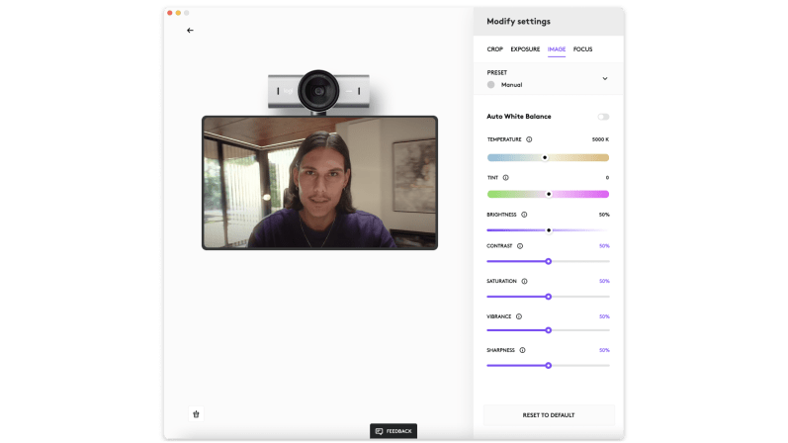The width and height of the screenshot is (788, 443).
Task: Click the info icon next to Vibrance
Action: 519,316
